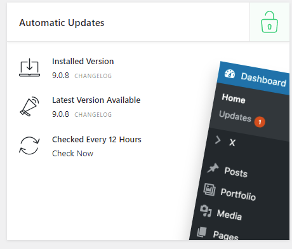
Task: Click the orange update count badge
Action: click(260, 122)
